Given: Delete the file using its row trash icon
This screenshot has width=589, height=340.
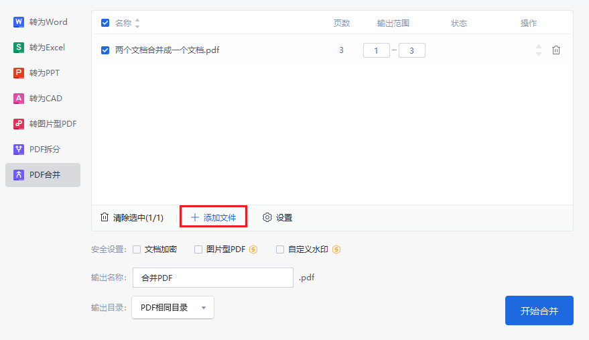Looking at the screenshot, I should 556,50.
